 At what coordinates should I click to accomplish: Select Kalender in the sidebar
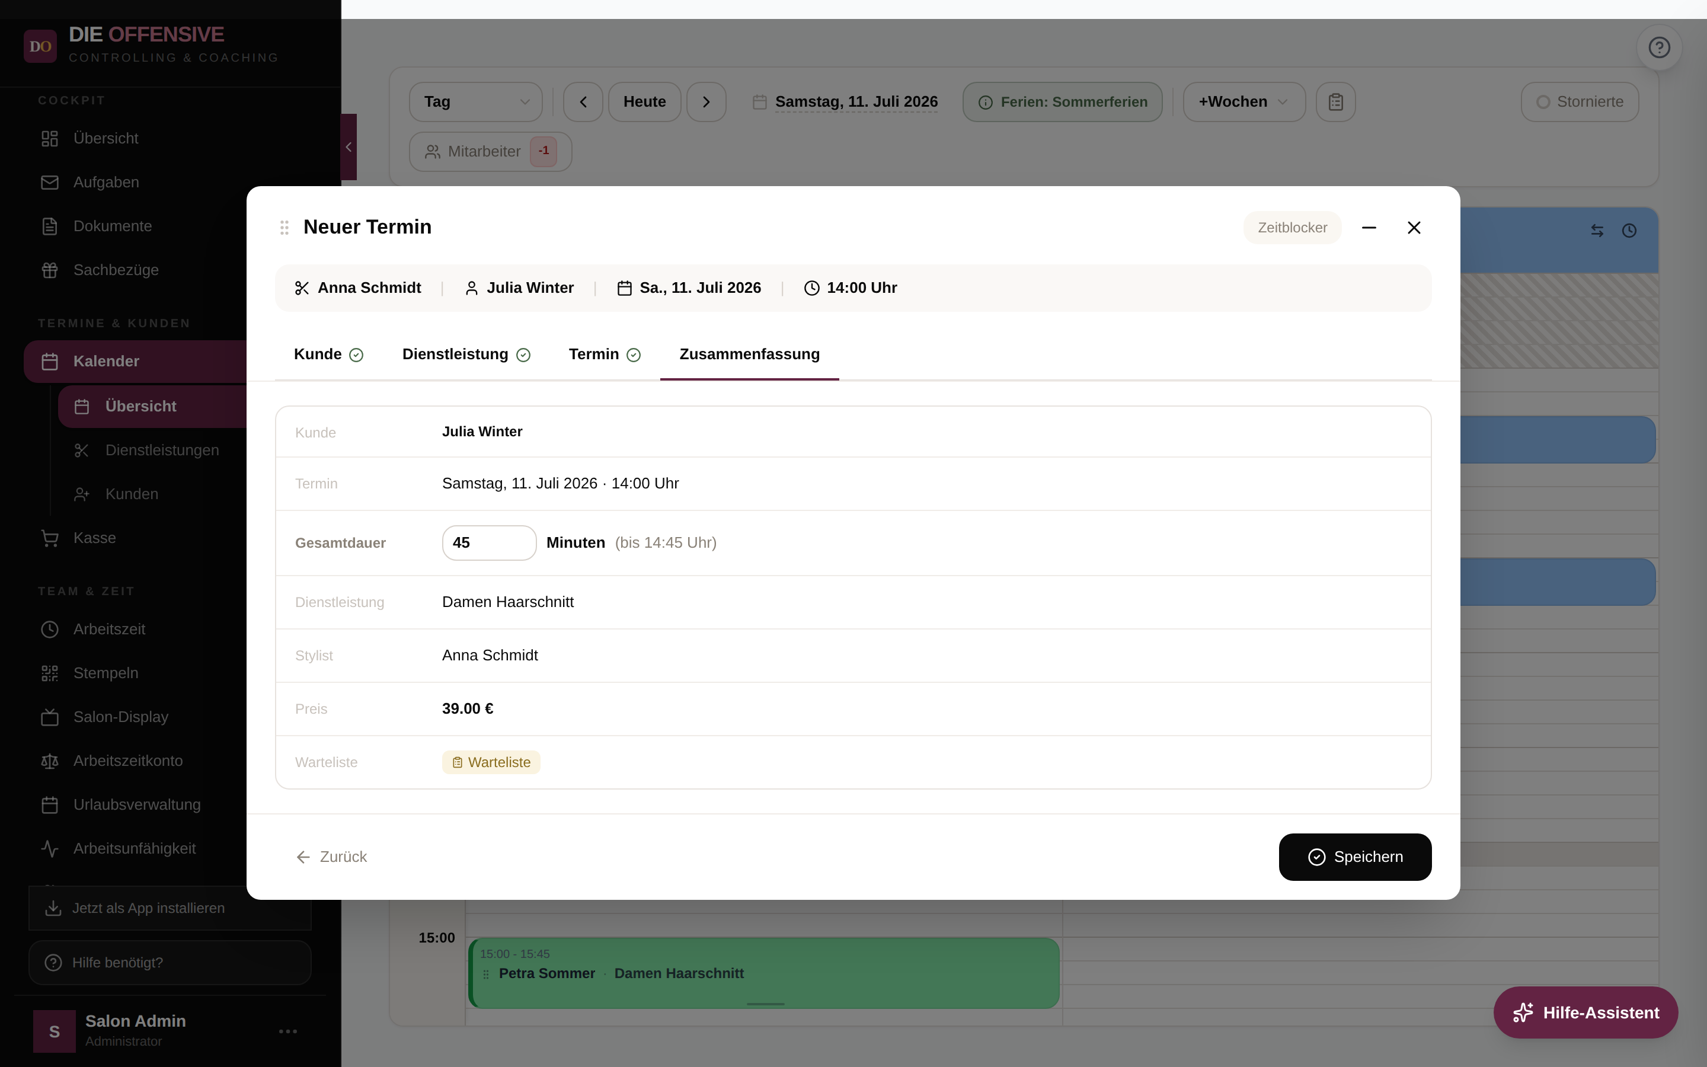click(135, 362)
